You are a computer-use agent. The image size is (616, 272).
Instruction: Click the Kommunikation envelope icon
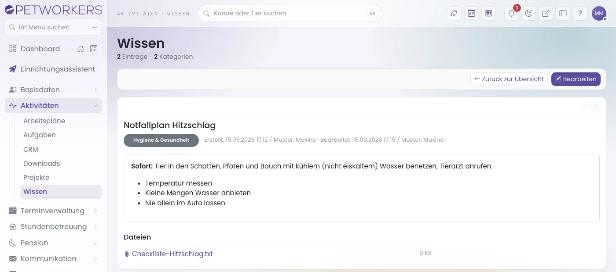(13, 258)
